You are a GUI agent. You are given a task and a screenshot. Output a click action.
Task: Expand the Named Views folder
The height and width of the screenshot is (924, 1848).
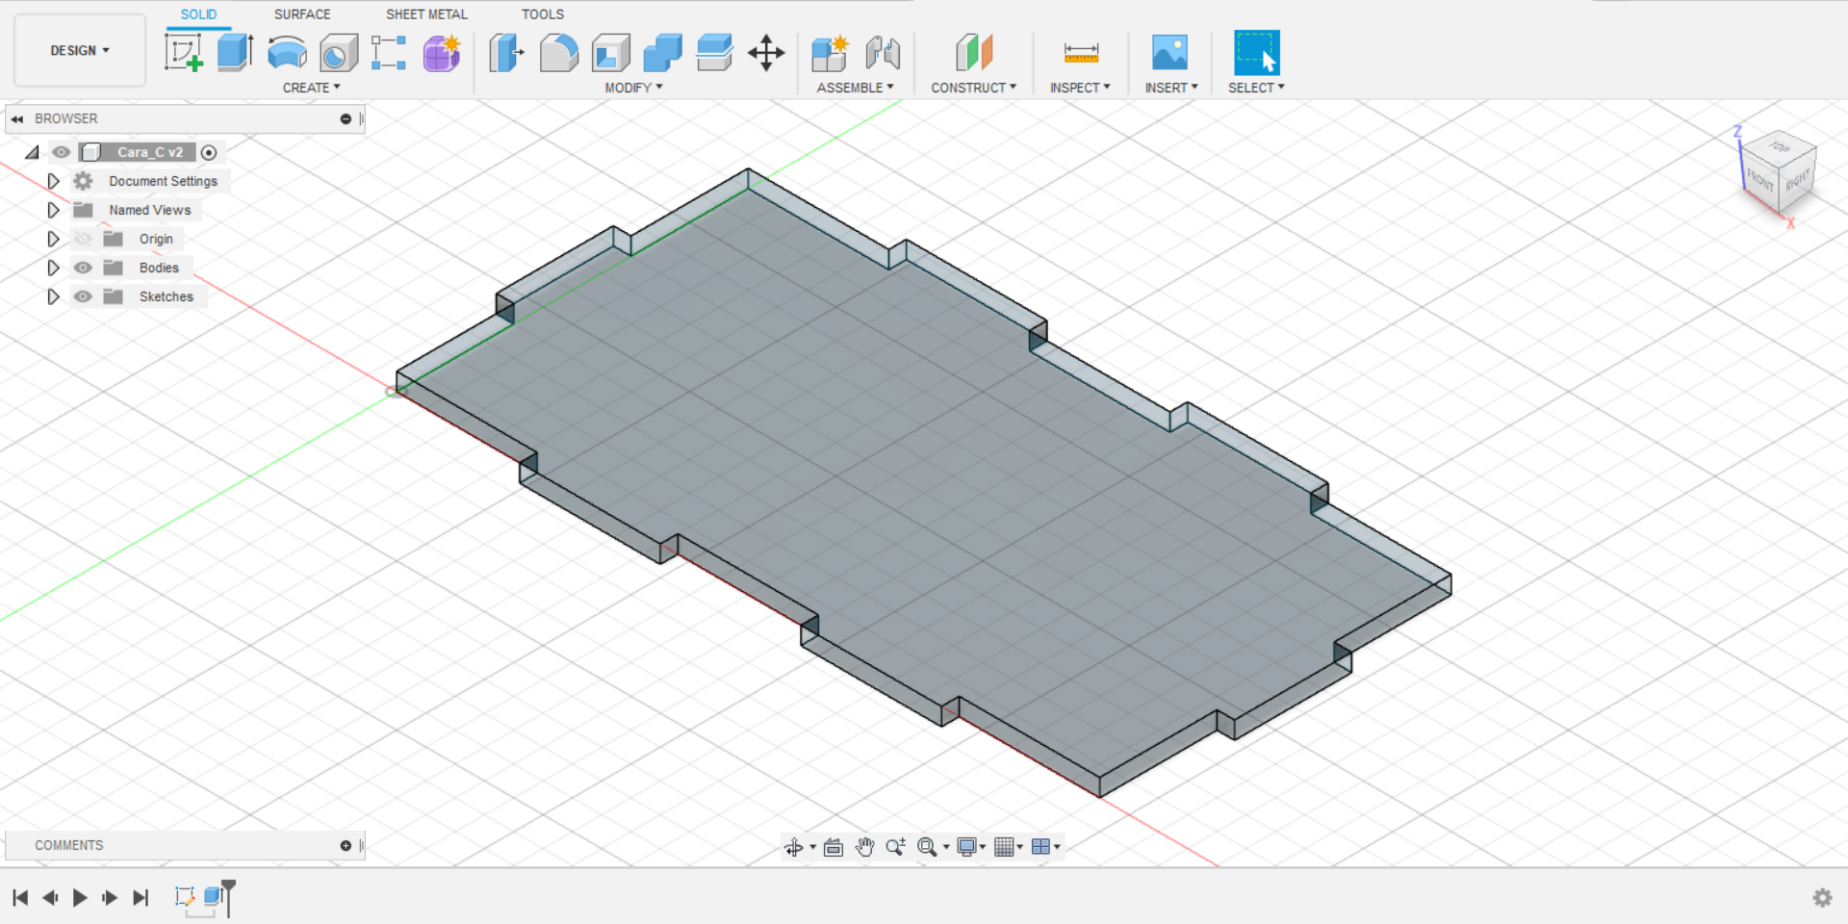tap(54, 210)
